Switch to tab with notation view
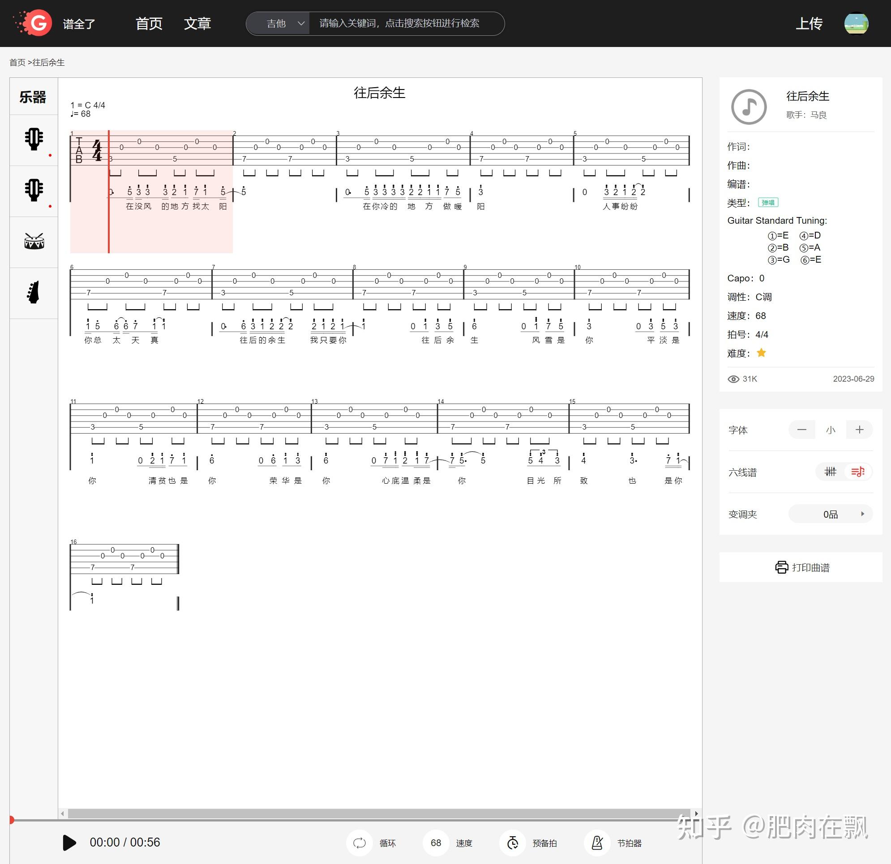891x864 pixels. [858, 472]
